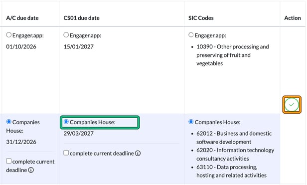Open info icon beside CS01 complete current deadline

pos(138,153)
